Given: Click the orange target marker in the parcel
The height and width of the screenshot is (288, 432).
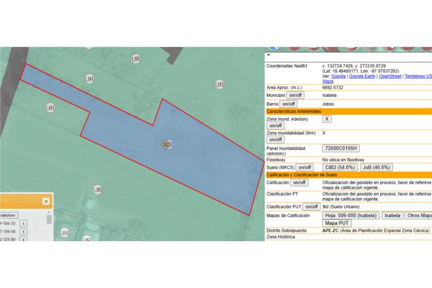Looking at the screenshot, I should 166,144.
